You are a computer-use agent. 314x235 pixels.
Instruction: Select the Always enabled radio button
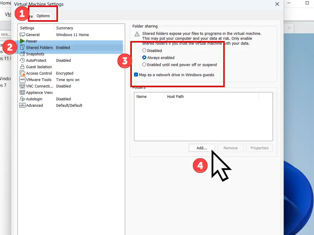tap(144, 58)
